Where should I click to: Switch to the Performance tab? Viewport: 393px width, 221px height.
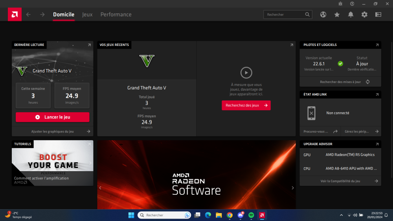[x=116, y=15]
